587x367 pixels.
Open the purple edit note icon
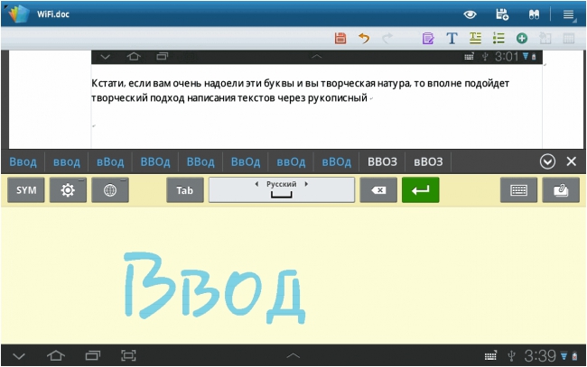pos(428,38)
